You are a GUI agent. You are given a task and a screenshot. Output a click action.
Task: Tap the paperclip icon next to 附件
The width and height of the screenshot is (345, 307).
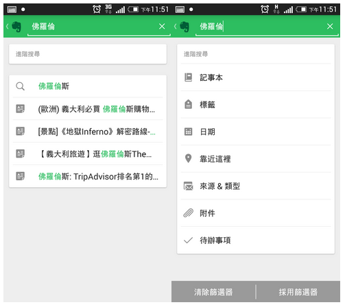pyautogui.click(x=188, y=213)
